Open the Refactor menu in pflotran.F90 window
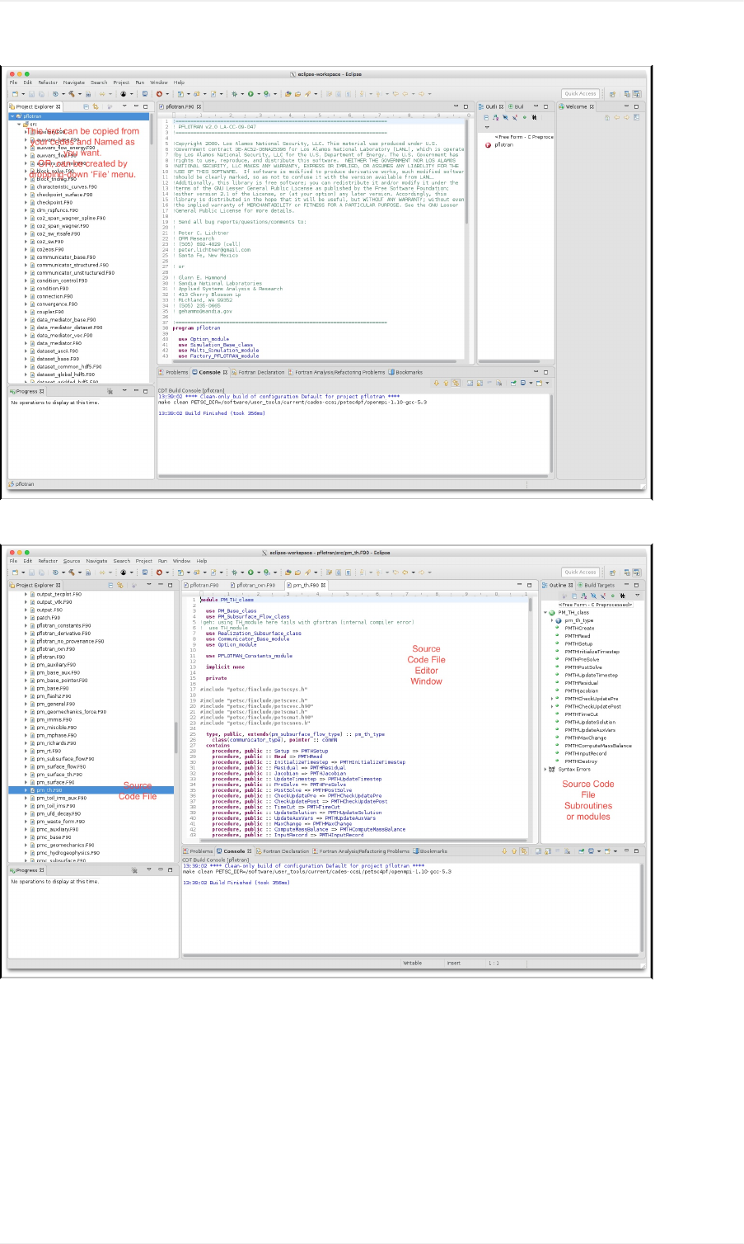This screenshot has height=1244, width=744. [x=49, y=82]
